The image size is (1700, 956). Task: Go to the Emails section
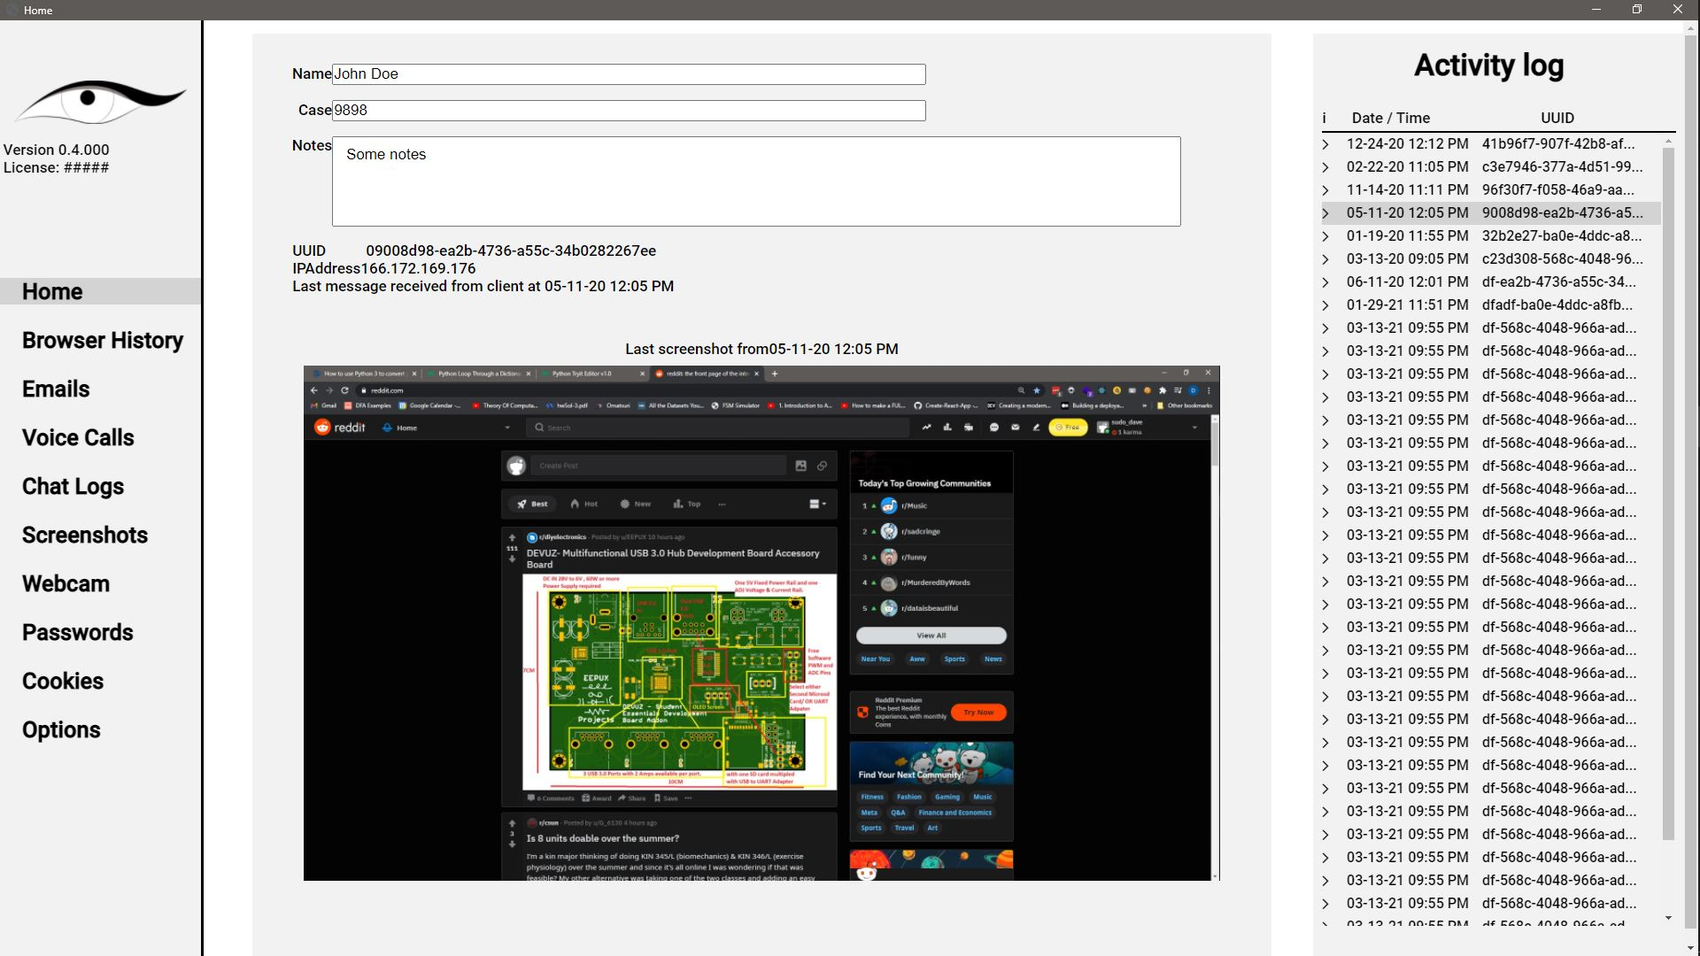(56, 389)
